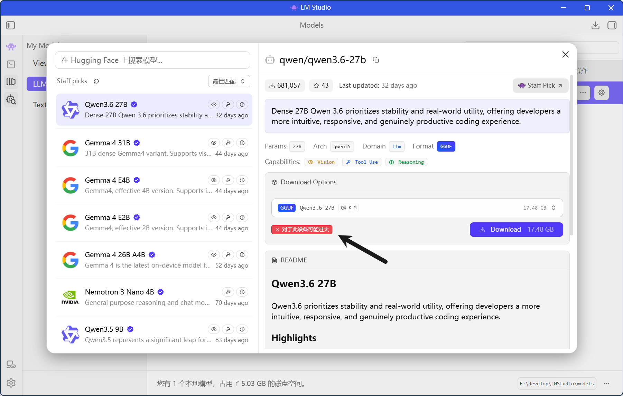The image size is (623, 396).
Task: Click the Tool Use capability tag
Action: 362,162
